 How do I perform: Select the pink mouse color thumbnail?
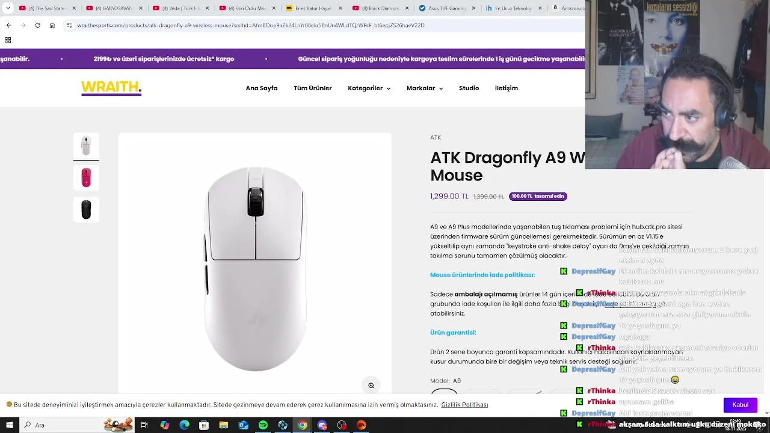click(x=86, y=177)
